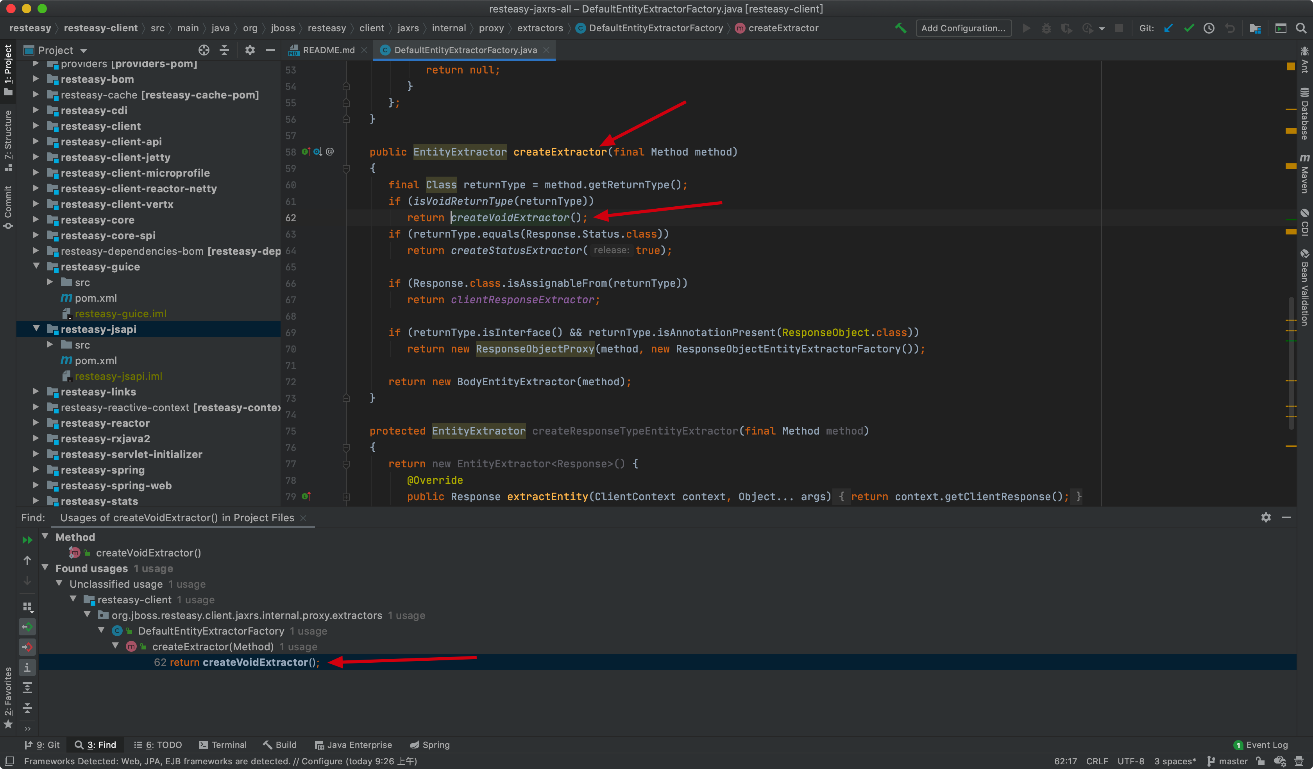Switch to README.md tab

click(x=328, y=50)
